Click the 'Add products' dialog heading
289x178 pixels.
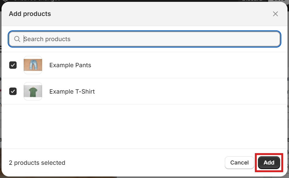click(30, 14)
